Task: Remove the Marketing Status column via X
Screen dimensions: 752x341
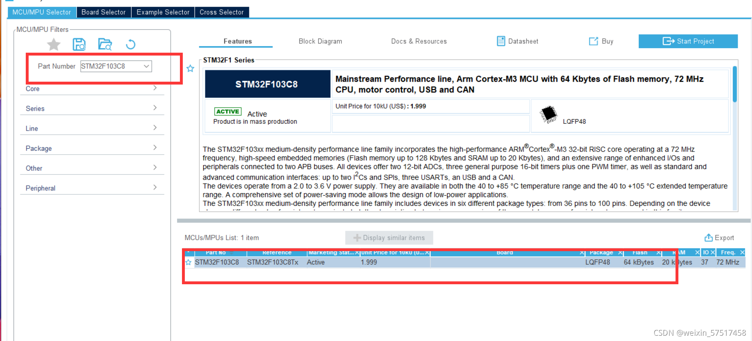Action: [x=357, y=253]
